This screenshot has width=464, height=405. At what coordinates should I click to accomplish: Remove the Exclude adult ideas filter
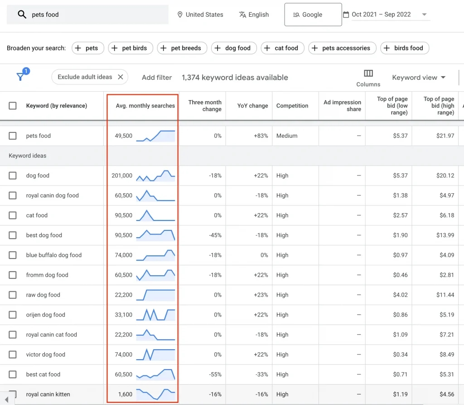121,77
